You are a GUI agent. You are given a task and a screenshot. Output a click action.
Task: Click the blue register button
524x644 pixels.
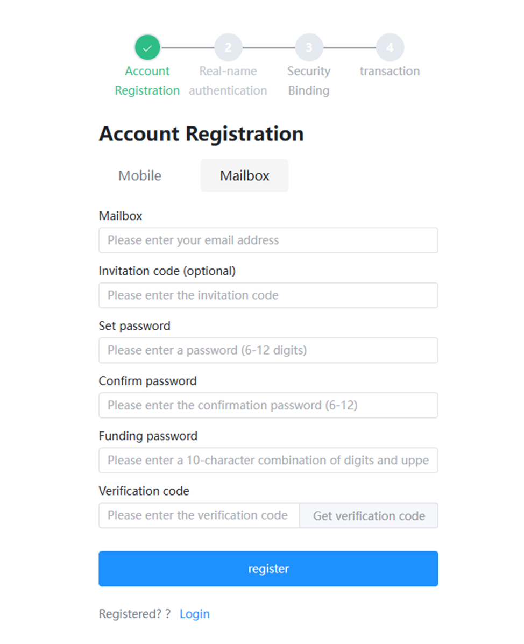[268, 569]
